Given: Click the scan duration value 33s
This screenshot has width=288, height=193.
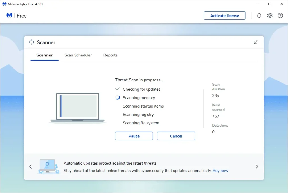Looking at the screenshot, I should [x=215, y=96].
